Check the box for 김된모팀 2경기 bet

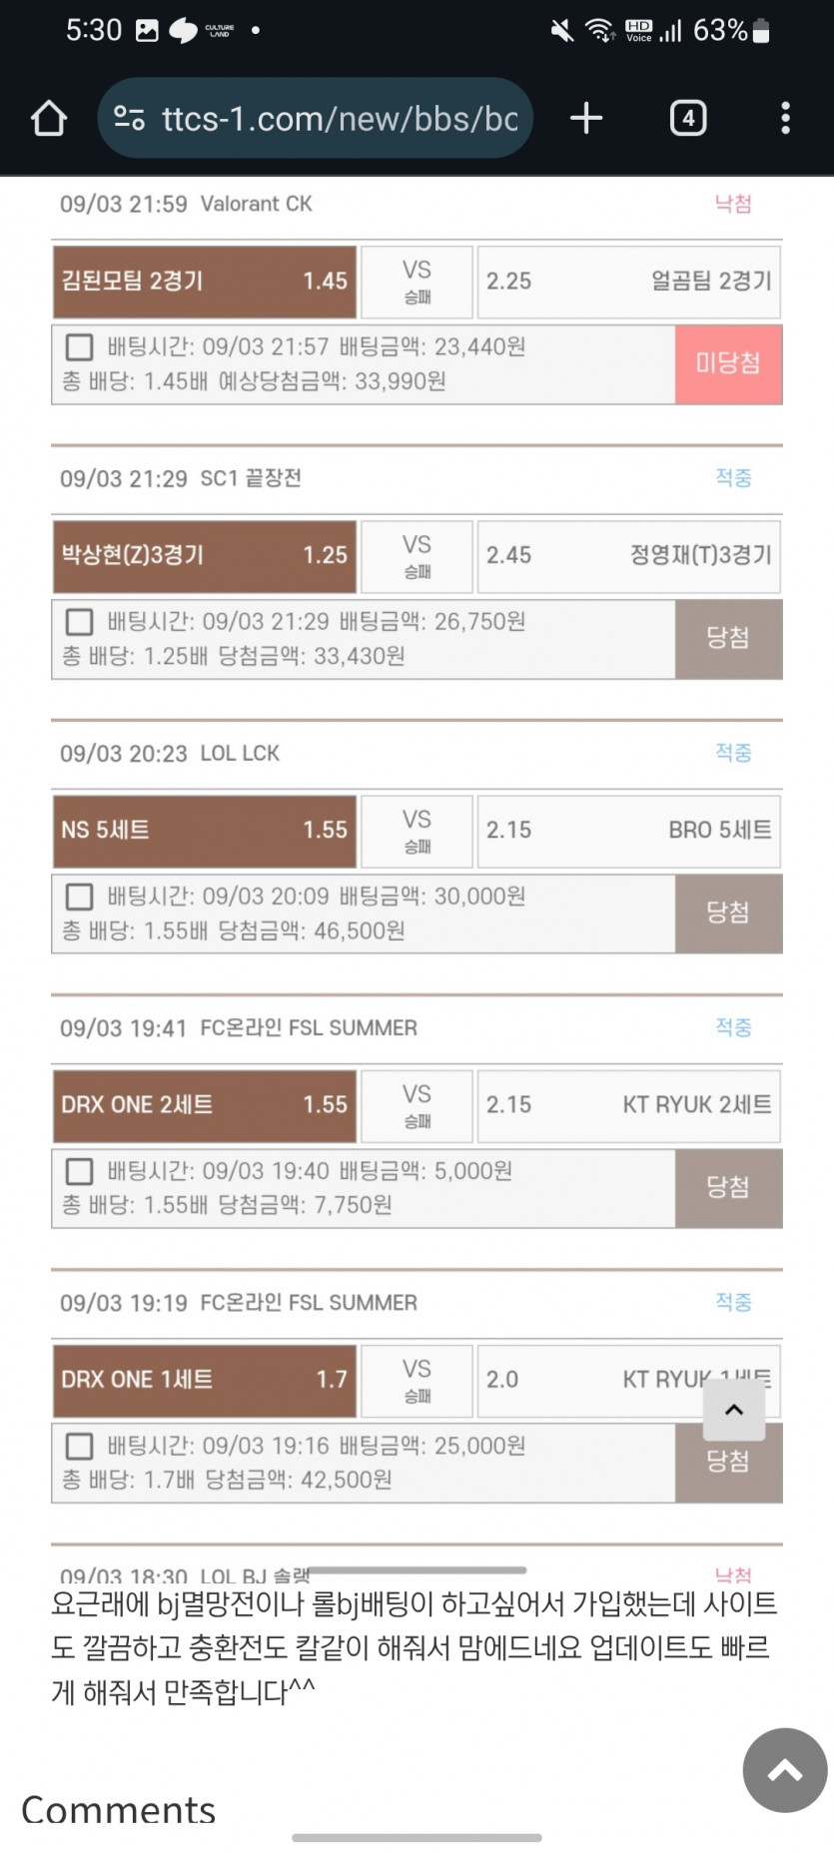point(79,347)
